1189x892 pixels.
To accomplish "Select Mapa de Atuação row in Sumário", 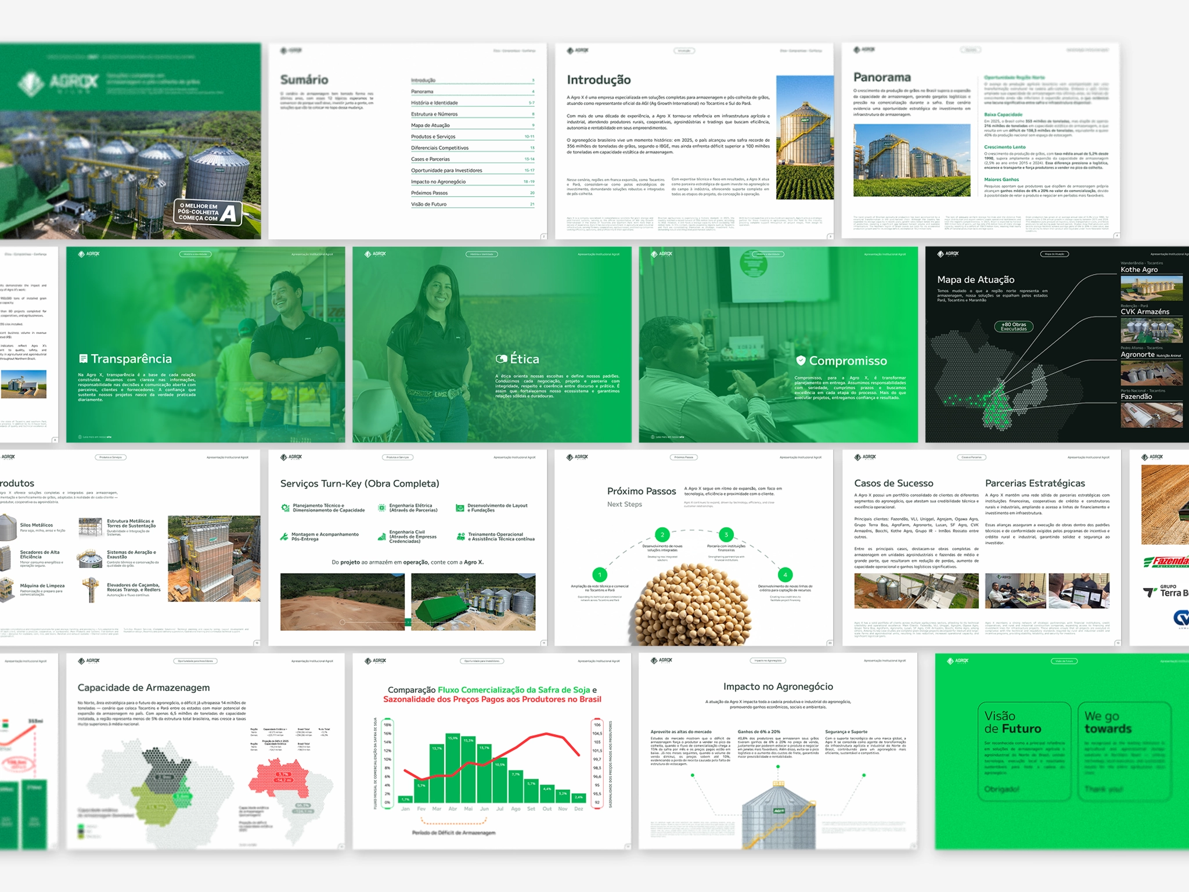I will click(x=473, y=125).
